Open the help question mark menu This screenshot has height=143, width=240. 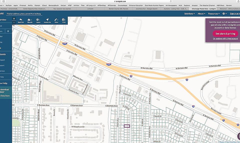(x=224, y=14)
